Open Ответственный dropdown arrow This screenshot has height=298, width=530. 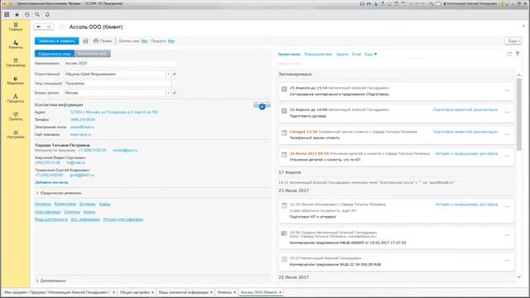(168, 74)
